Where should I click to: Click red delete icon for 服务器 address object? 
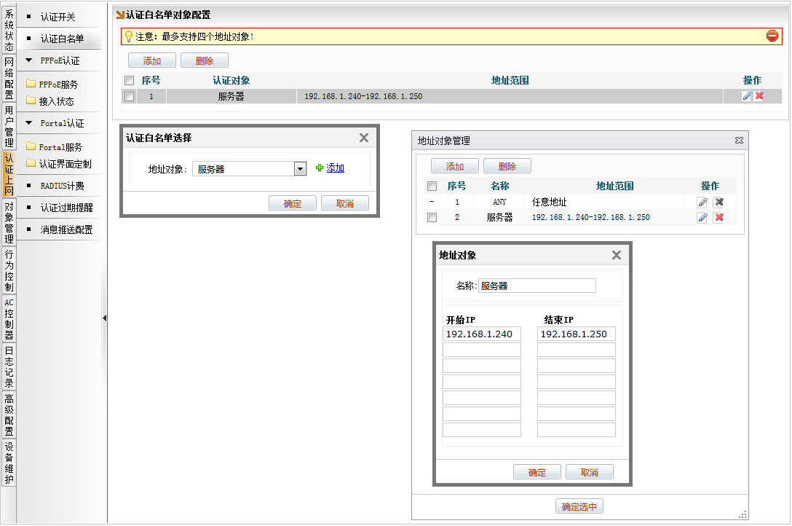[x=718, y=218]
